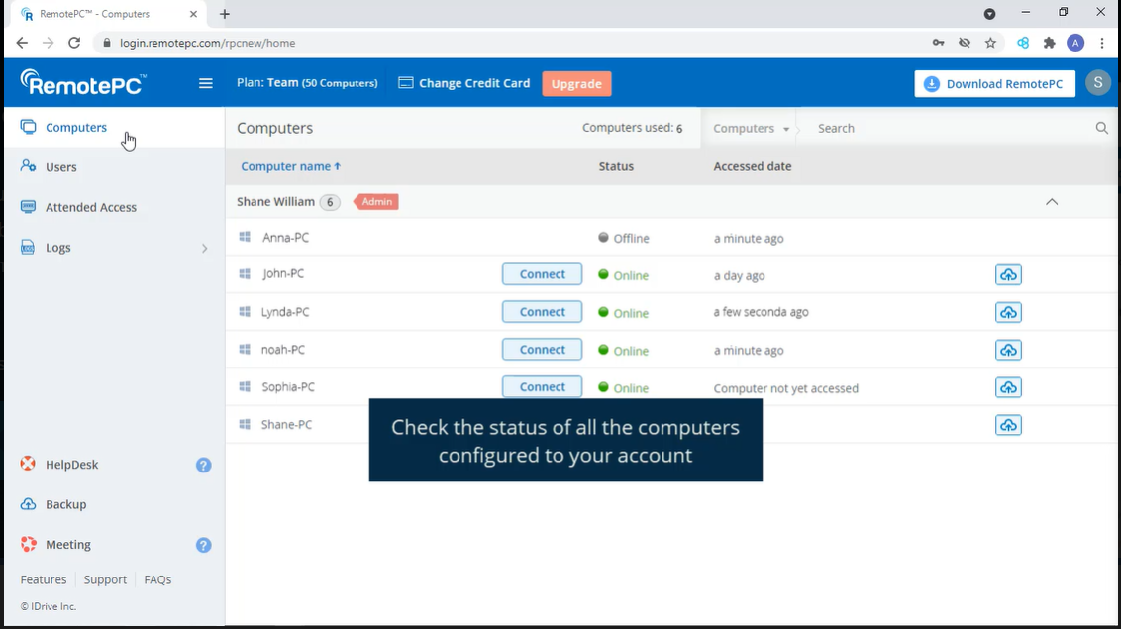
Task: Open the Support link
Action: point(105,579)
